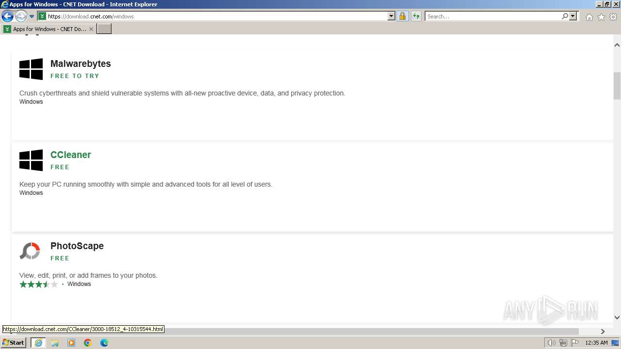Click the vertical scrollbar thumb
Screen dimensions: 621x349
[617, 85]
